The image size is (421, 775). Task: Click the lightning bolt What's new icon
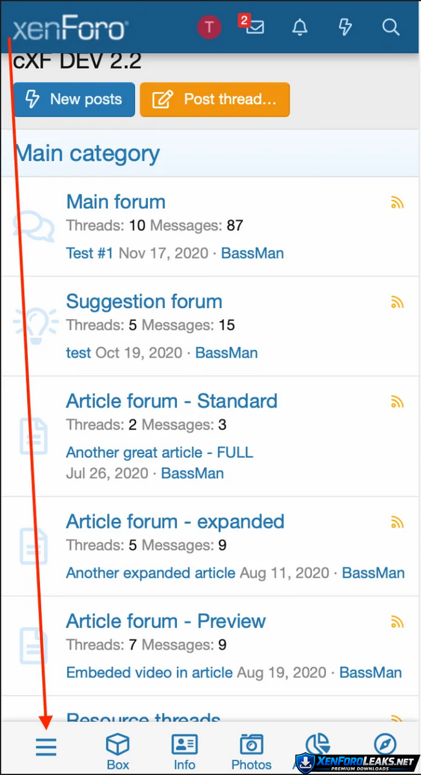pos(345,27)
